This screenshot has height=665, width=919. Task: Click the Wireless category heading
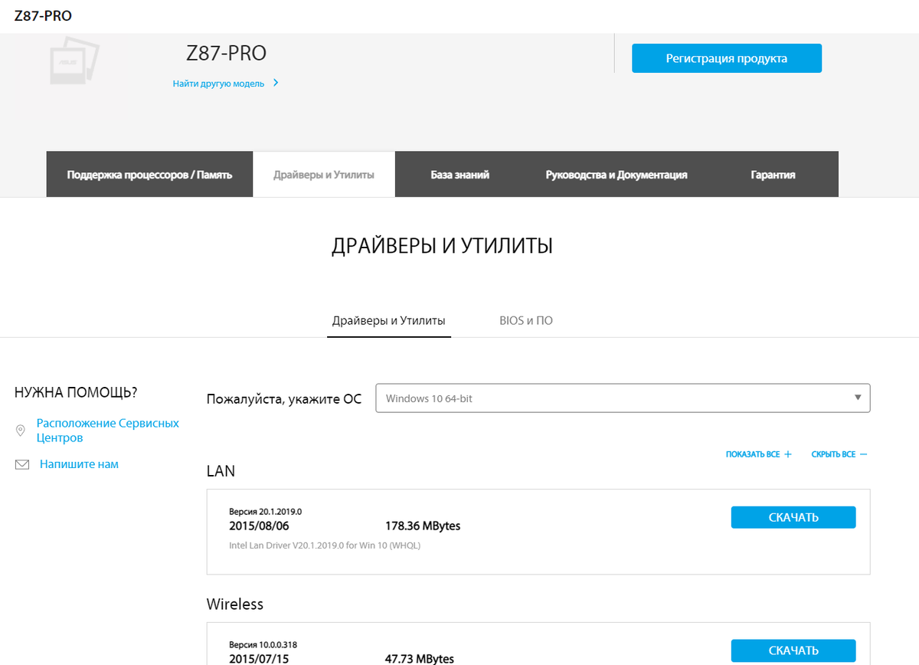click(x=235, y=604)
